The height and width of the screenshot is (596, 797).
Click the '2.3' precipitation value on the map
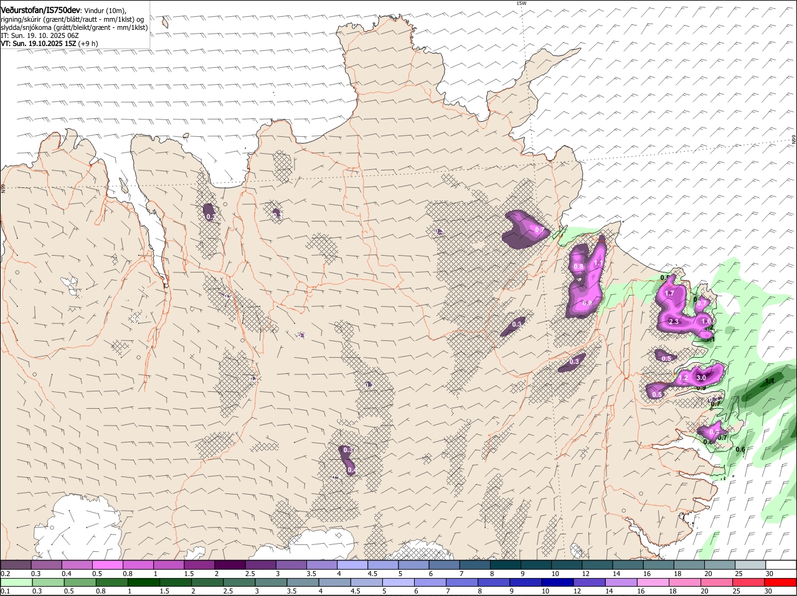(673, 322)
